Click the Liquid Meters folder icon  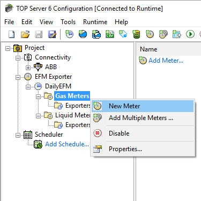pyautogui.click(x=48, y=115)
